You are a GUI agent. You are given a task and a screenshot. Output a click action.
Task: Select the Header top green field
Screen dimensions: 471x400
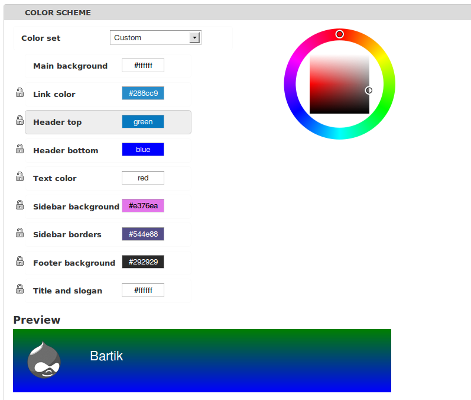click(143, 121)
